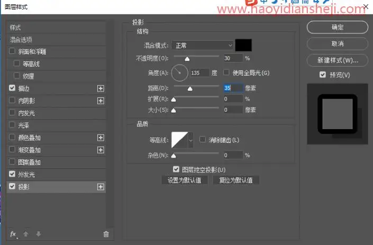Select 样式 in the left list
Viewport: 373px width, 245px height.
[x=56, y=28]
